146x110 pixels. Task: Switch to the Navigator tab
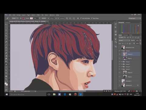pos(128,23)
